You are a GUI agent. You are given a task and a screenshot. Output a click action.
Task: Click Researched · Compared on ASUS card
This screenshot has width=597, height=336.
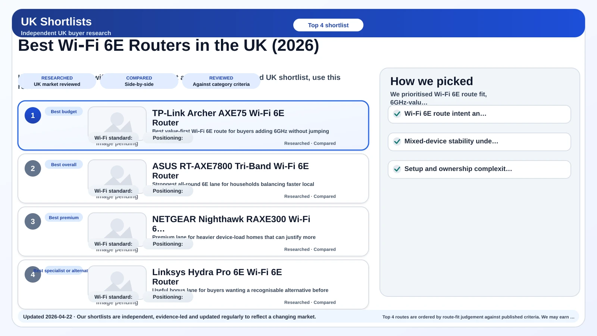tap(310, 196)
